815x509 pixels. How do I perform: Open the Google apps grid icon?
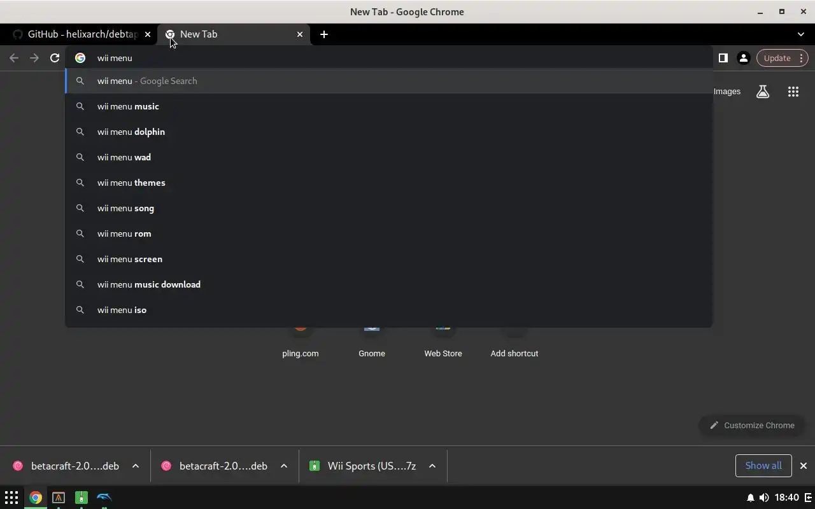click(793, 92)
